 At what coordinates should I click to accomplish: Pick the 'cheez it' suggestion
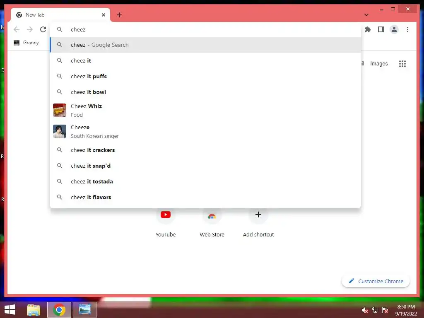205,60
